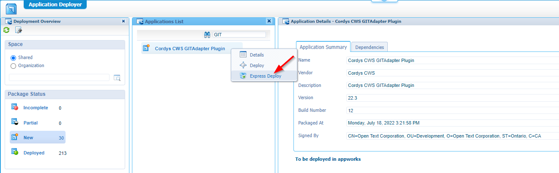This screenshot has height=173, width=559.
Task: Click the Application Deployer title tab
Action: pos(55,5)
